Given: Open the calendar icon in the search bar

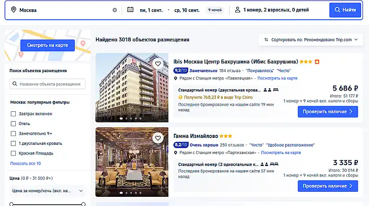Looking at the screenshot, I should tap(130, 10).
